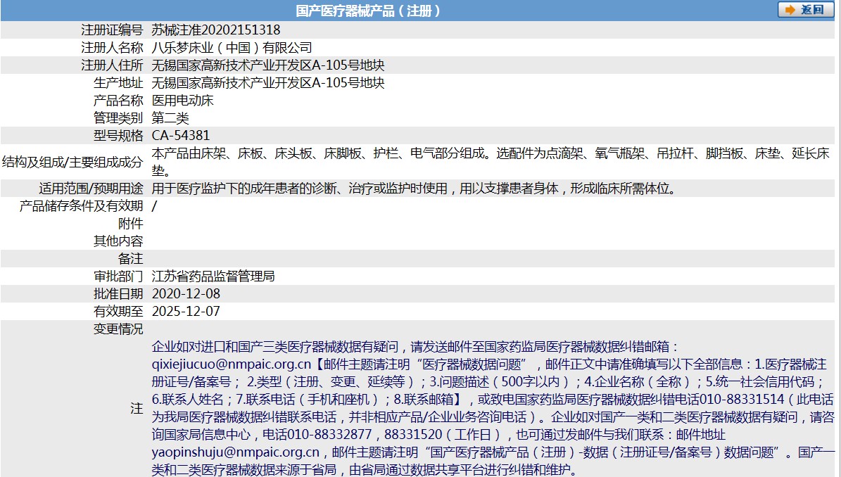The image size is (841, 477).
Task: Click the 适用范围/预期用途 label
Action: point(91,189)
